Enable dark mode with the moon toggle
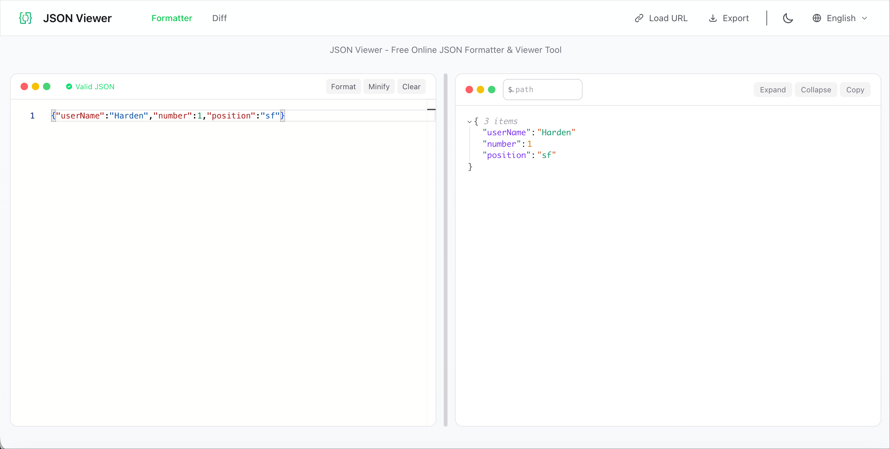This screenshot has width=890, height=449. tap(788, 18)
